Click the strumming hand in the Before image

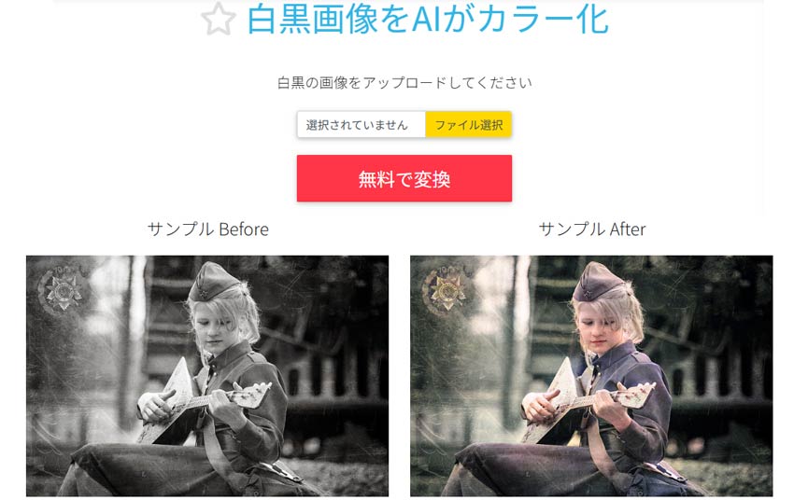(x=152, y=407)
